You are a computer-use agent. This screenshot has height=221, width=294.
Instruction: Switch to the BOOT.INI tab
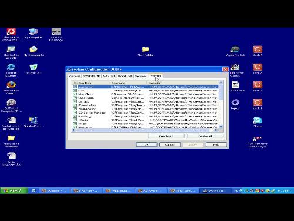tap(125, 76)
